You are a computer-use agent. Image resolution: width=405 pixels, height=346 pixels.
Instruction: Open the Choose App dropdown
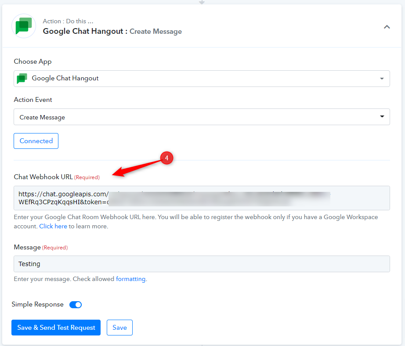click(202, 79)
